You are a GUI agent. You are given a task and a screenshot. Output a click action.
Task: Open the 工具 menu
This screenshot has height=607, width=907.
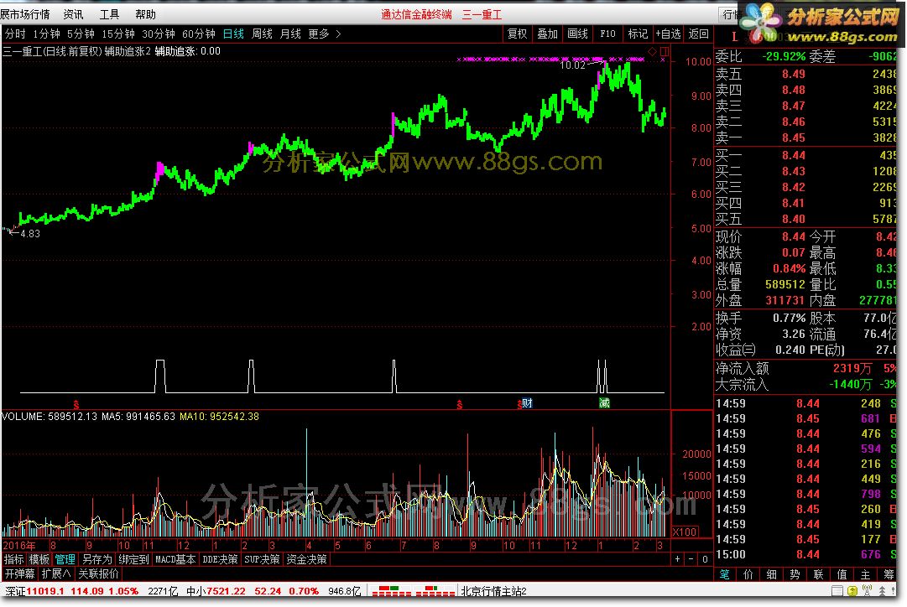pyautogui.click(x=109, y=14)
